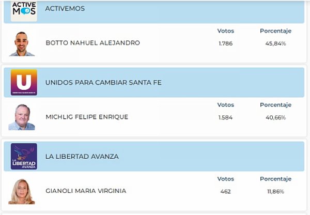Click the 40,66% percentage value
The height and width of the screenshot is (215, 310).
275,117
